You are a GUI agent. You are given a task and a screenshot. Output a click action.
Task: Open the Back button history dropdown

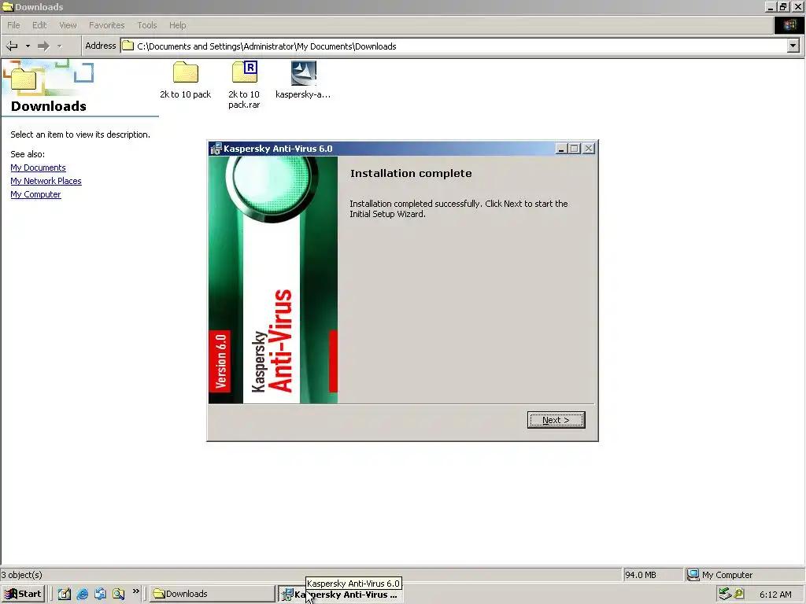coord(28,46)
